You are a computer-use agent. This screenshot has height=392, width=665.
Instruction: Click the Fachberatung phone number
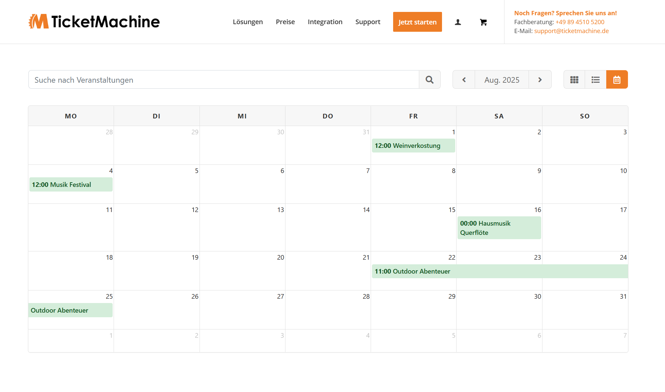pos(580,22)
